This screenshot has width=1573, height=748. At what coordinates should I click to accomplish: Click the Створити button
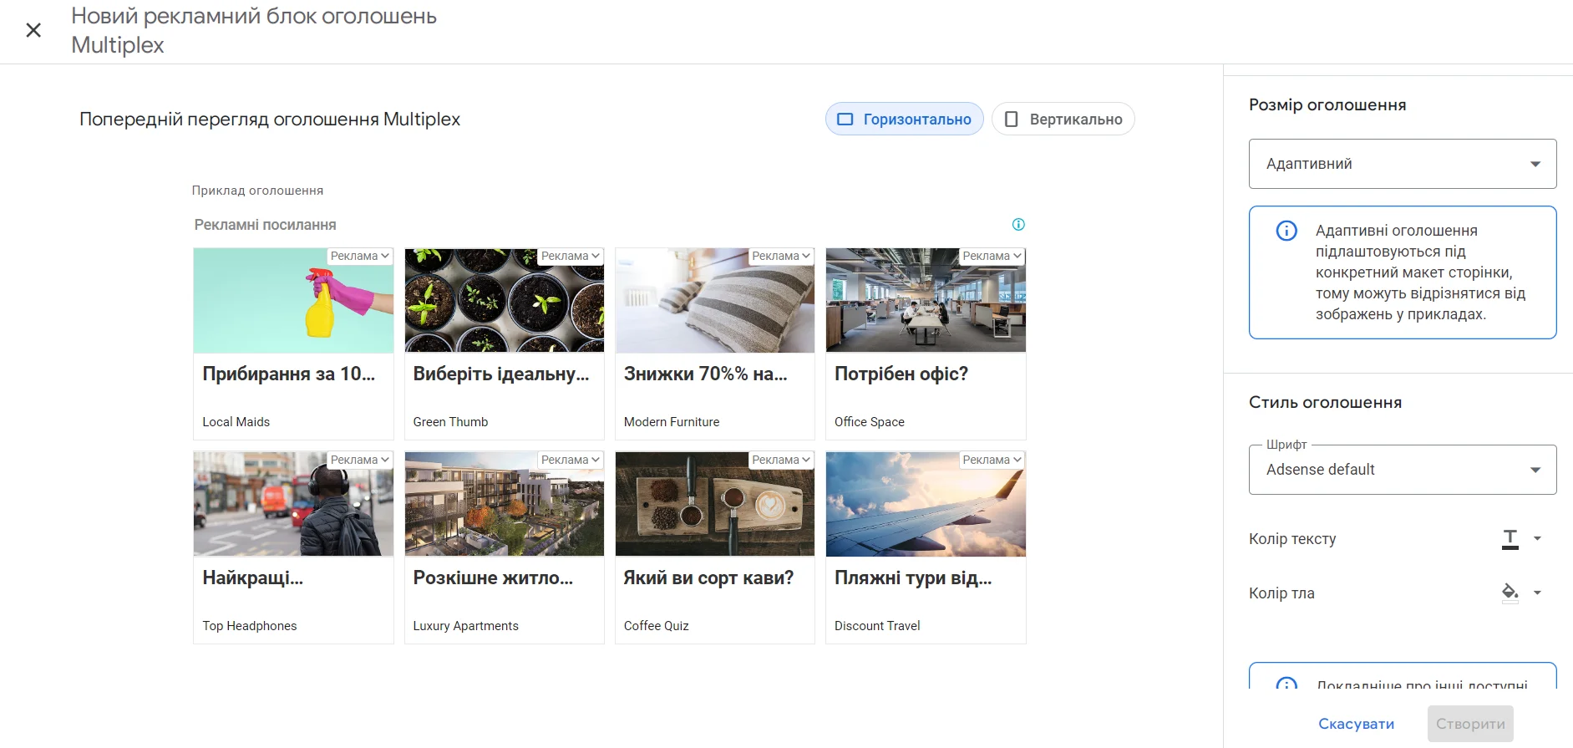coord(1470,724)
